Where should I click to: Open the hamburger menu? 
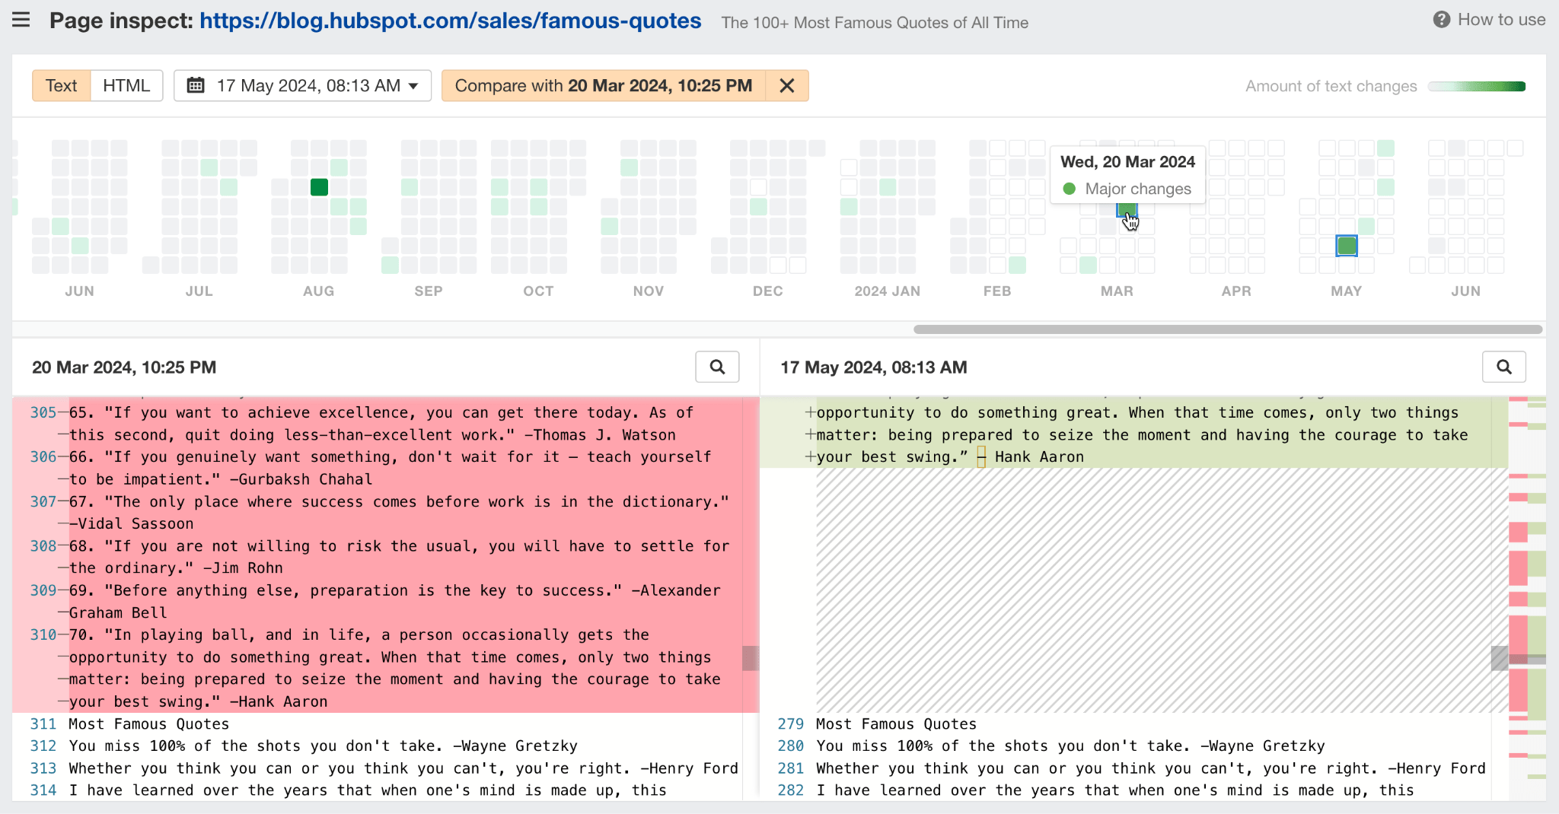pyautogui.click(x=21, y=20)
